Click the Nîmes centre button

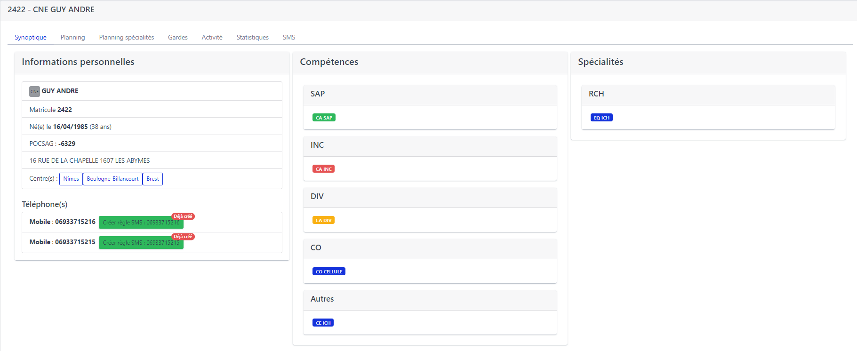pyautogui.click(x=71, y=179)
